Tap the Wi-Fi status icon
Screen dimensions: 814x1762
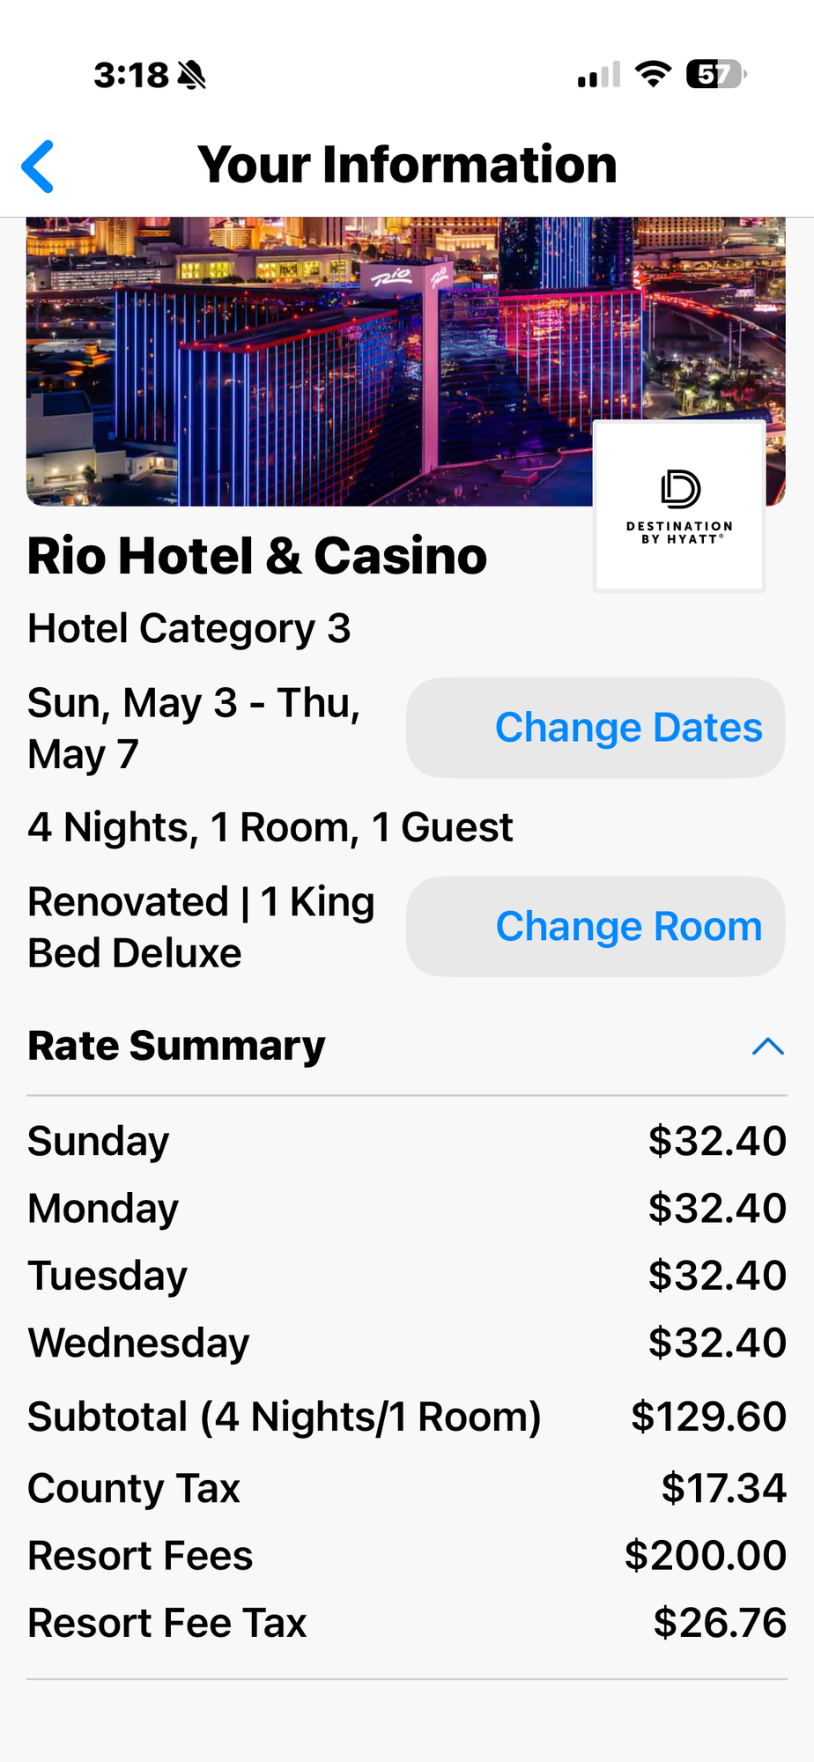[x=654, y=75]
